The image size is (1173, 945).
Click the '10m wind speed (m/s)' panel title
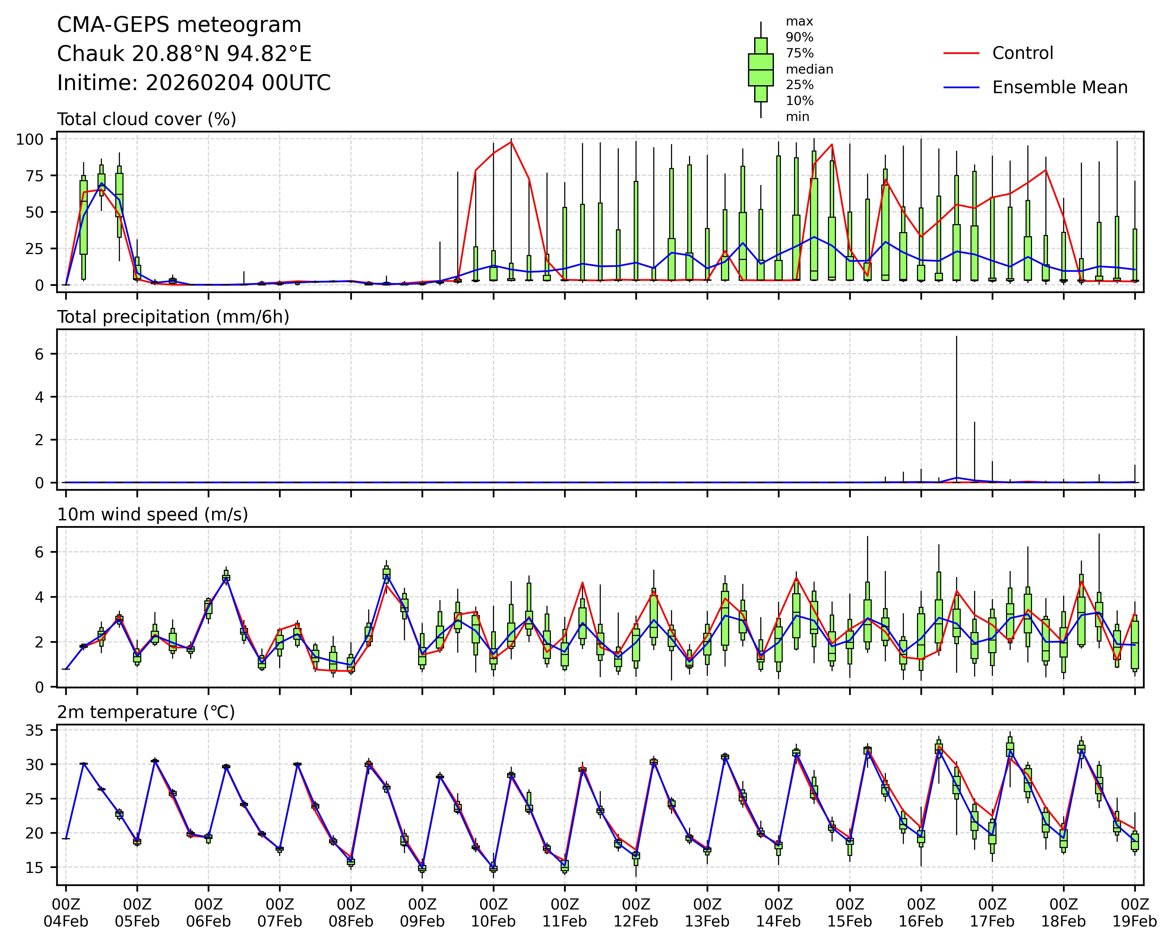coord(152,514)
